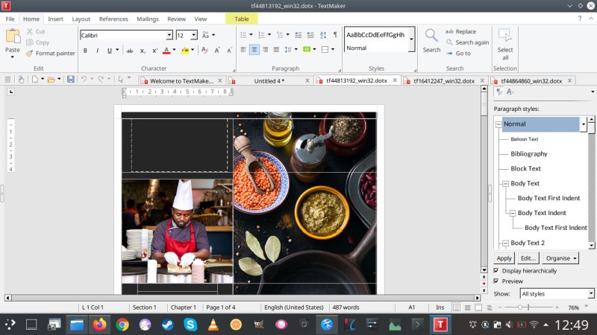Click the open folder icon
The image size is (597, 335).
tap(51, 80)
